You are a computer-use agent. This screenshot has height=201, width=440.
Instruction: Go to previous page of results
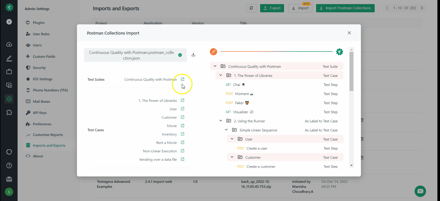coord(387,8)
